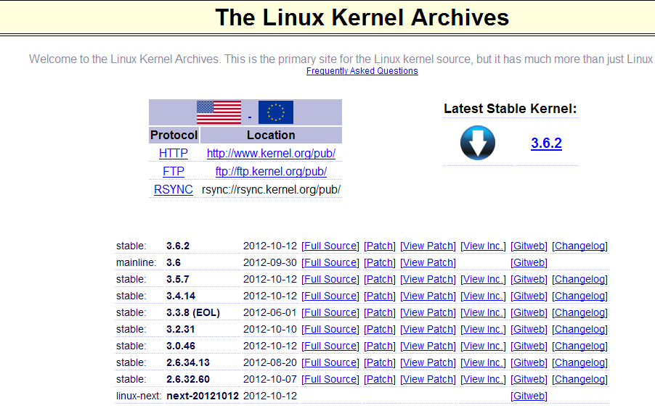Download Full Source for stable 2.6.32.60
The width and height of the screenshot is (655, 416).
click(330, 379)
